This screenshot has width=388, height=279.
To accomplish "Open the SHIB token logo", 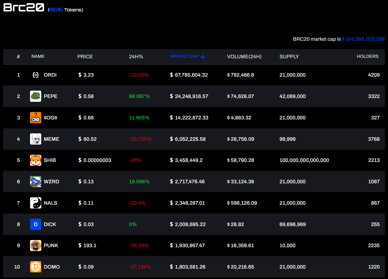I will pyautogui.click(x=36, y=160).
